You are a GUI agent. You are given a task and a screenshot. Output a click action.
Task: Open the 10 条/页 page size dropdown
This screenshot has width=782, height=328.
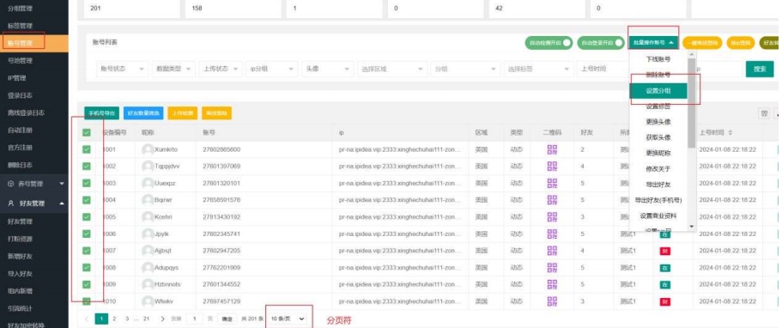point(288,319)
